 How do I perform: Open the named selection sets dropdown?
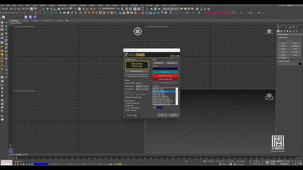pos(109,9)
